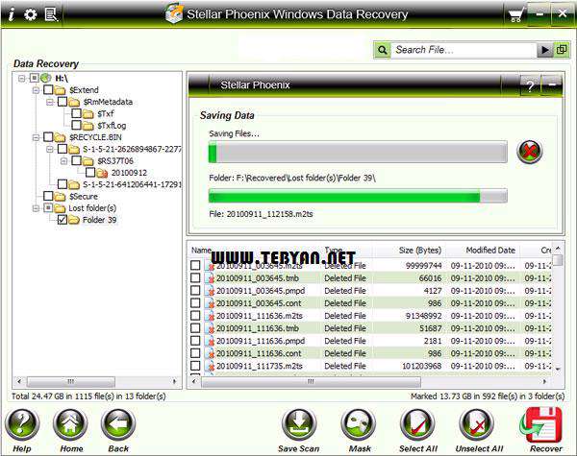The height and width of the screenshot is (456, 577).
Task: Select the Lost folder(s) tree item
Action: tap(92, 208)
